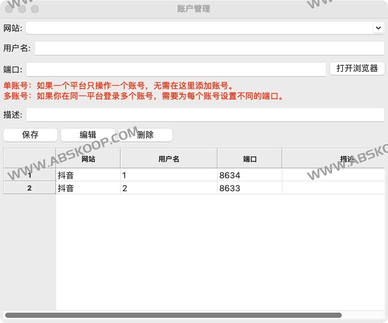Click the 删除 button
Viewport: 388px width, 323px height.
coord(145,135)
